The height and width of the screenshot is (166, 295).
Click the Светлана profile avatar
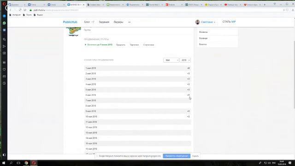(197, 22)
